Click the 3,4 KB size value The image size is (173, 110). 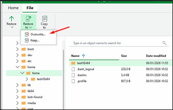point(125,75)
